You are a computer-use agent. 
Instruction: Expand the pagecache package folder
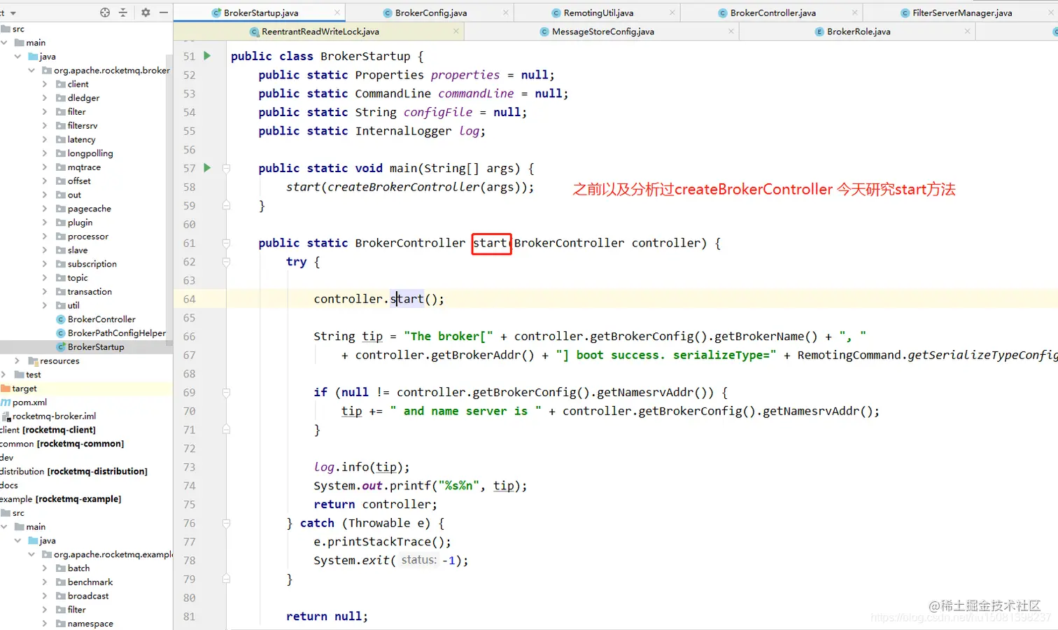pos(45,209)
